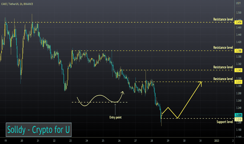Click date 28 on time axis
Viewport: 244px width, 144px height.
[x=152, y=141]
